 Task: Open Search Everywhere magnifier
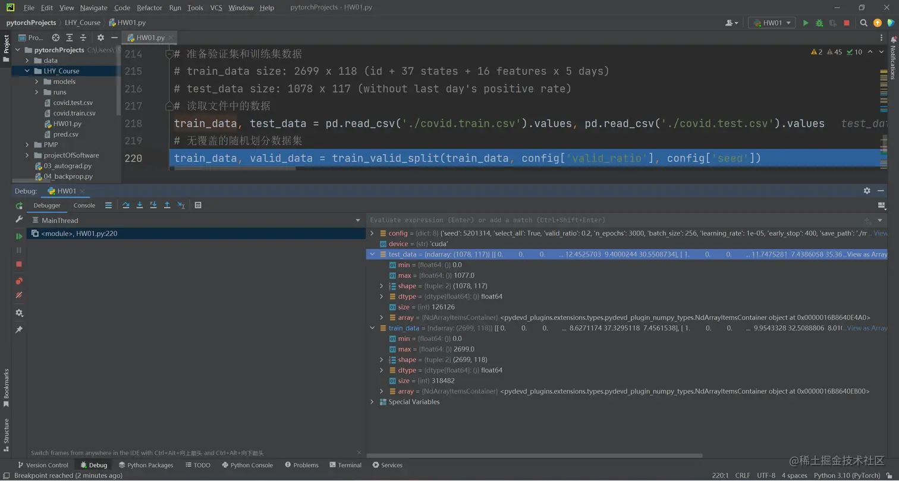pos(864,23)
